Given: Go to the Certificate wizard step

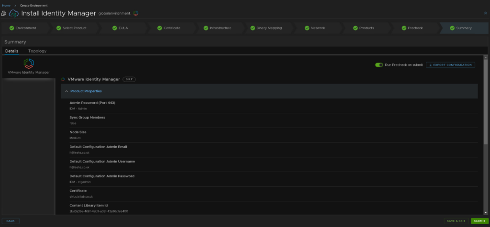Looking at the screenshot, I should point(172,28).
